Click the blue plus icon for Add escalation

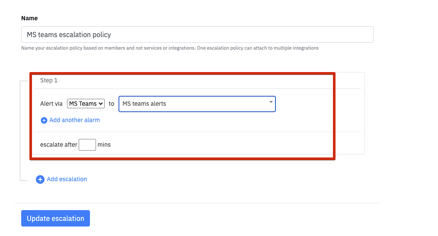coord(40,179)
